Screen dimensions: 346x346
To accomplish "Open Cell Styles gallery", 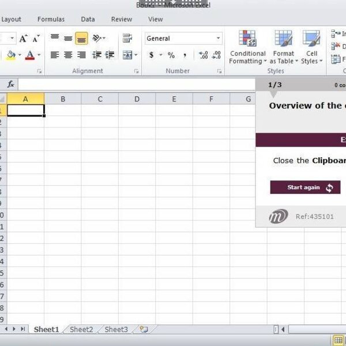I will (311, 47).
